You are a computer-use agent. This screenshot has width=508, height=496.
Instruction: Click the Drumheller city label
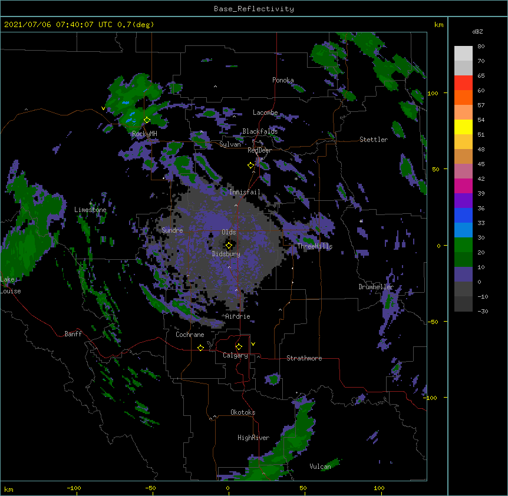(376, 287)
